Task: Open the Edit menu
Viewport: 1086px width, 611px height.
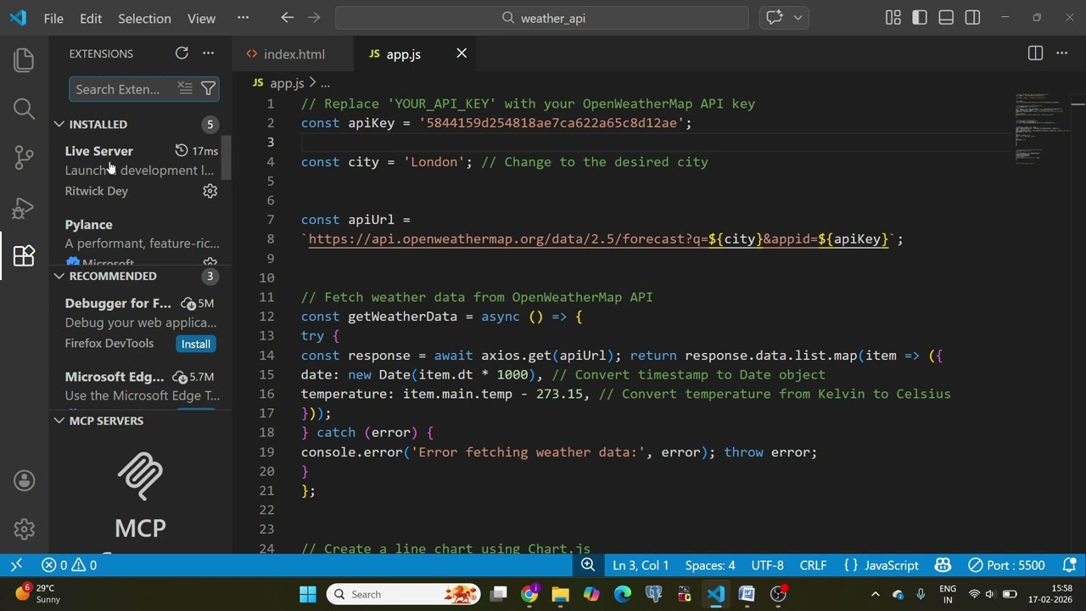Action: pyautogui.click(x=91, y=18)
